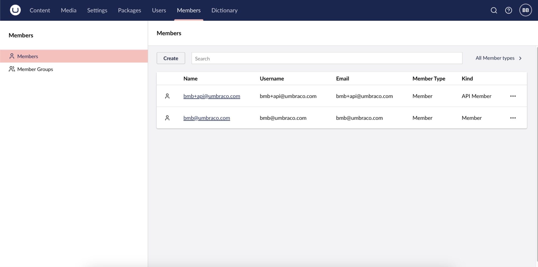Image resolution: width=538 pixels, height=267 pixels.
Task: Navigate to the Users section
Action: (x=159, y=10)
